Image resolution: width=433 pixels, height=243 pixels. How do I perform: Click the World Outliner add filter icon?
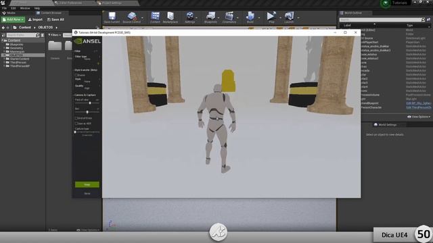pos(428,20)
